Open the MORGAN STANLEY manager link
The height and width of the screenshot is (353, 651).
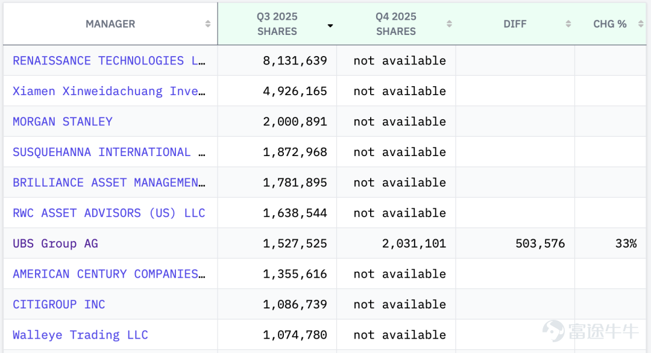click(63, 122)
